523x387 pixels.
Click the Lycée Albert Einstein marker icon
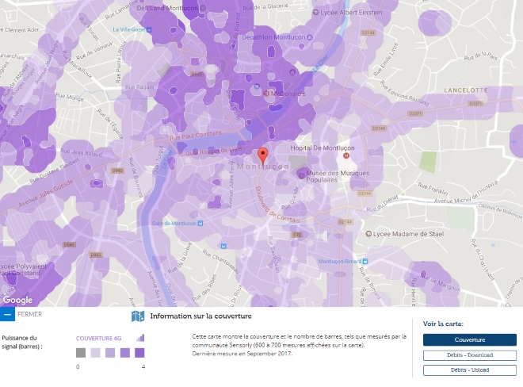315,13
